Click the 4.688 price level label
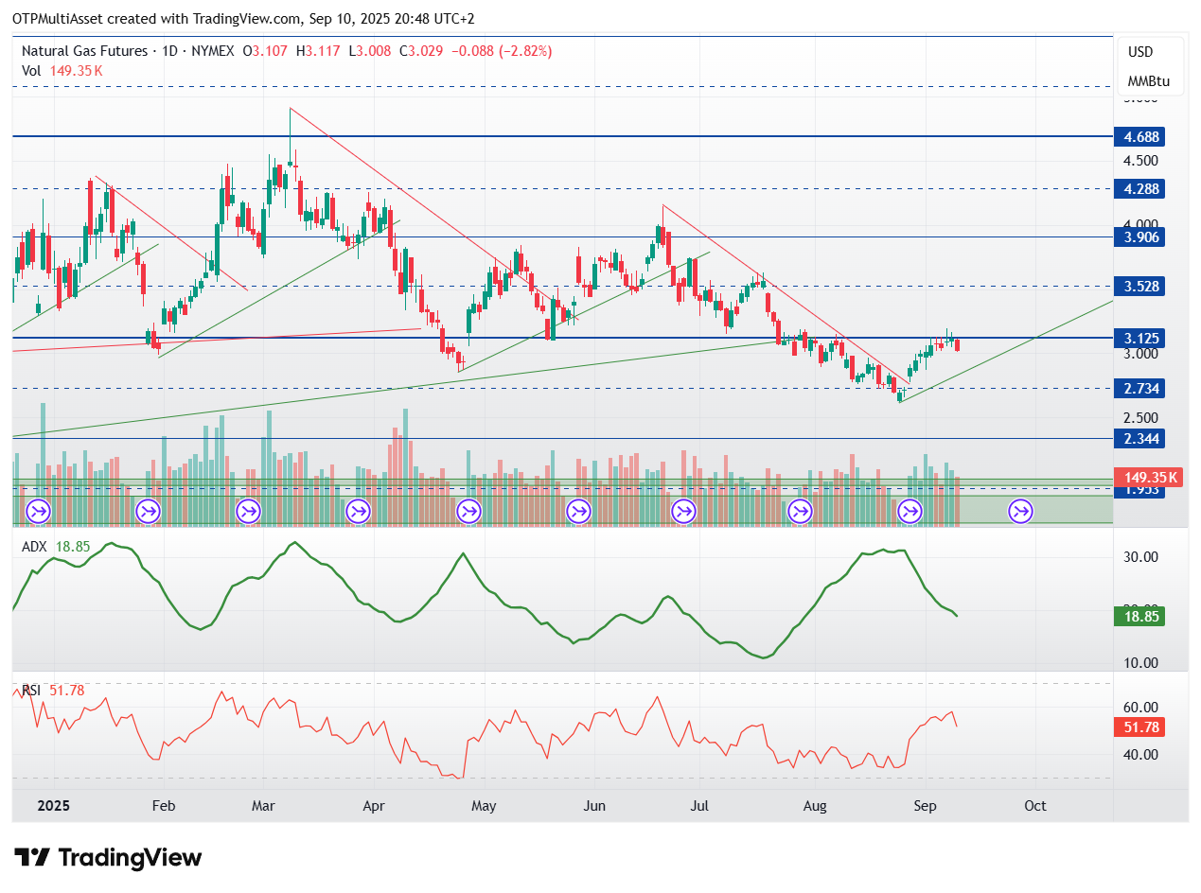The image size is (1201, 893). [1139, 137]
